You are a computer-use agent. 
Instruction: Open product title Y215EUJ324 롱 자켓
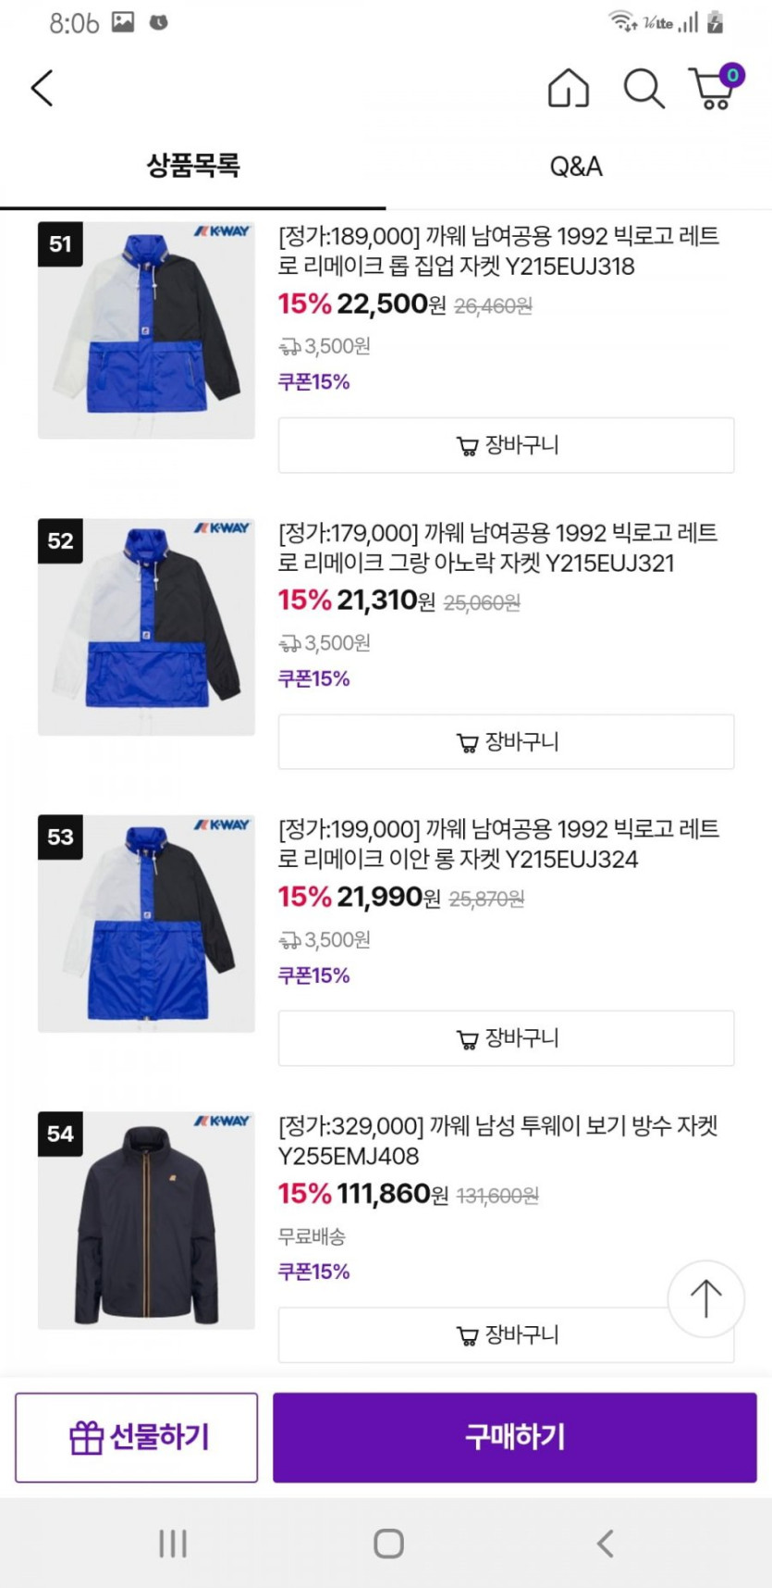click(x=497, y=844)
